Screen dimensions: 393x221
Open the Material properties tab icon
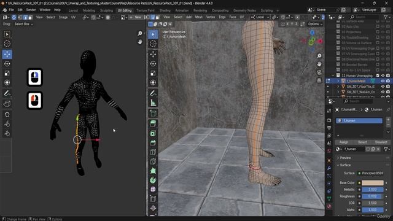point(329,206)
